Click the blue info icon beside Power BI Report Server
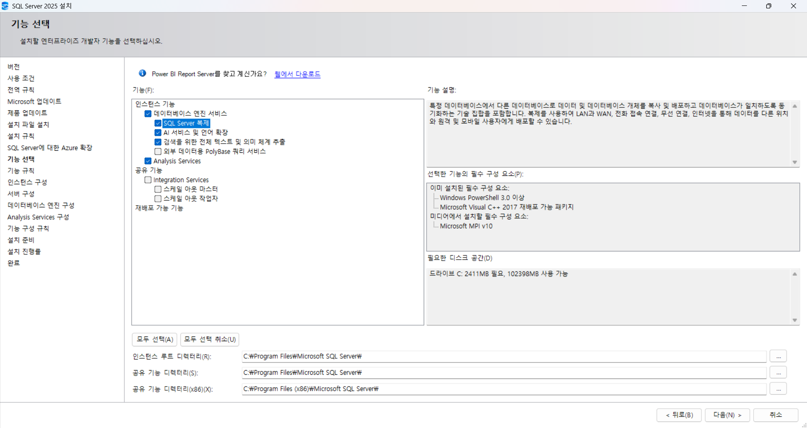Screen dimensions: 807x428 tap(142, 73)
